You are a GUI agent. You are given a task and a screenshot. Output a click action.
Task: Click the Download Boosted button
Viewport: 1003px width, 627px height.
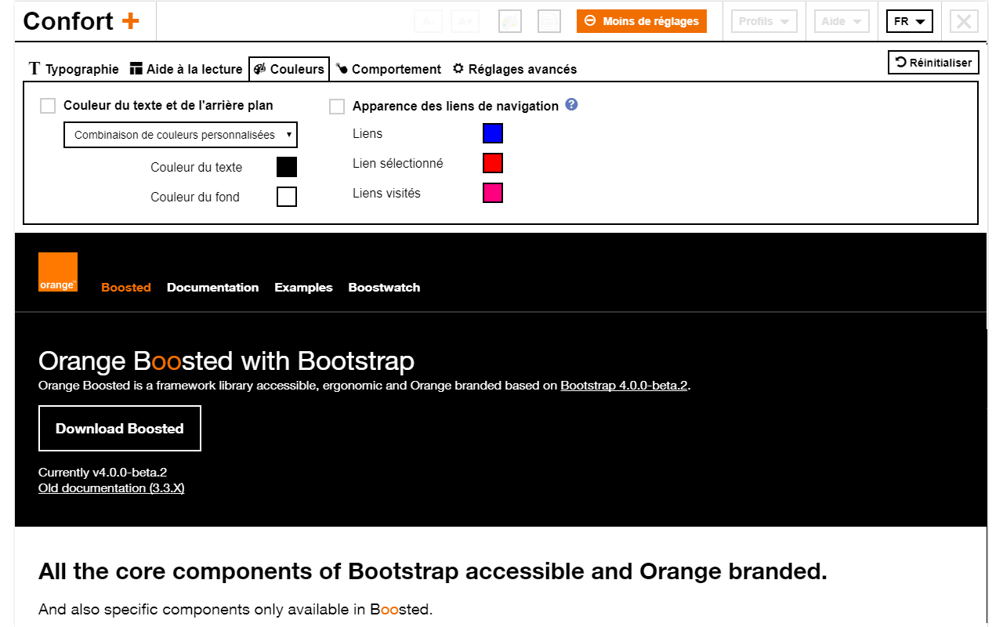click(120, 429)
